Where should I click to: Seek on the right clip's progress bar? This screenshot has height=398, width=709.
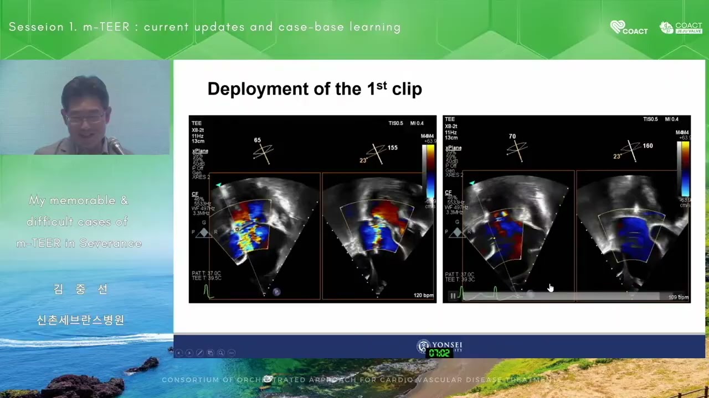pos(561,296)
